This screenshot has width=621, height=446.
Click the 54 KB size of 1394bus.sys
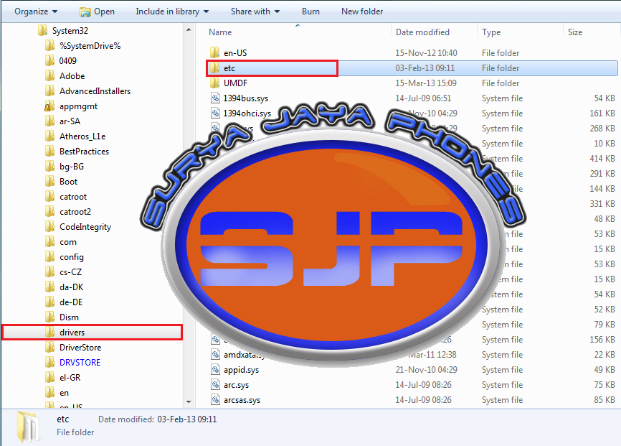605,98
